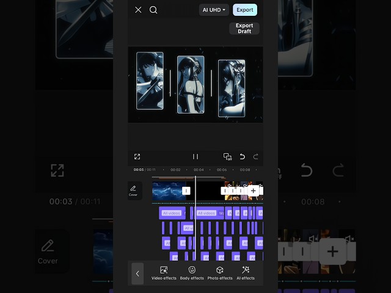This screenshot has height=293, width=391.
Task: Add a clip with the plus button
Action: pos(253,191)
